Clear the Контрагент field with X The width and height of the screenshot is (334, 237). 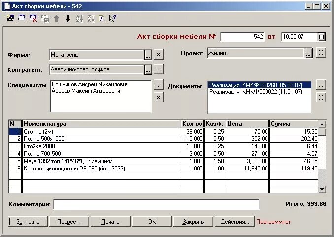158,69
